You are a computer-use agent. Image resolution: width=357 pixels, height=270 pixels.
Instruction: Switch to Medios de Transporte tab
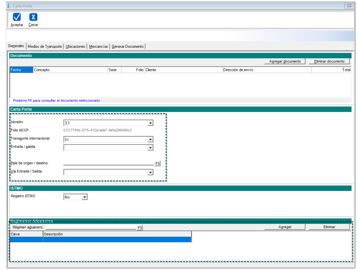click(45, 47)
